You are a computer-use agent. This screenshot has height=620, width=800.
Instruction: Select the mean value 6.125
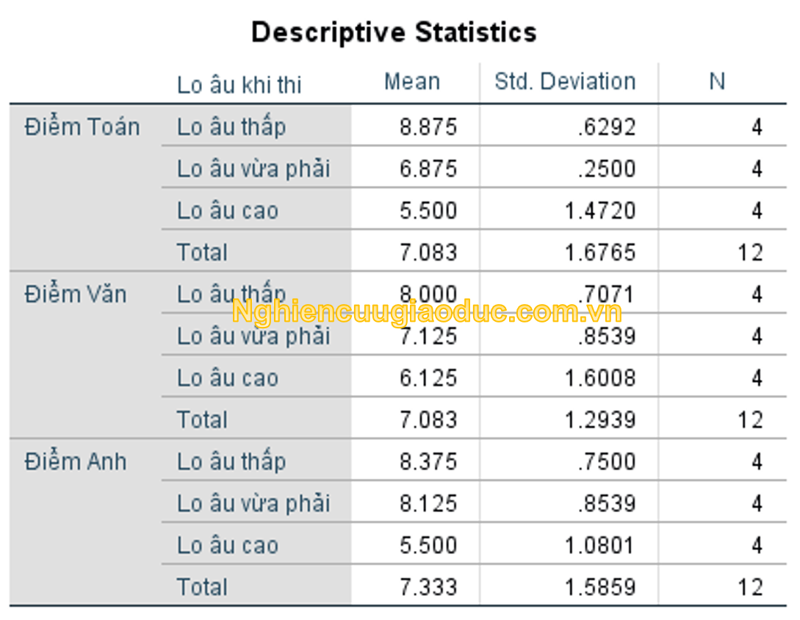tap(428, 378)
